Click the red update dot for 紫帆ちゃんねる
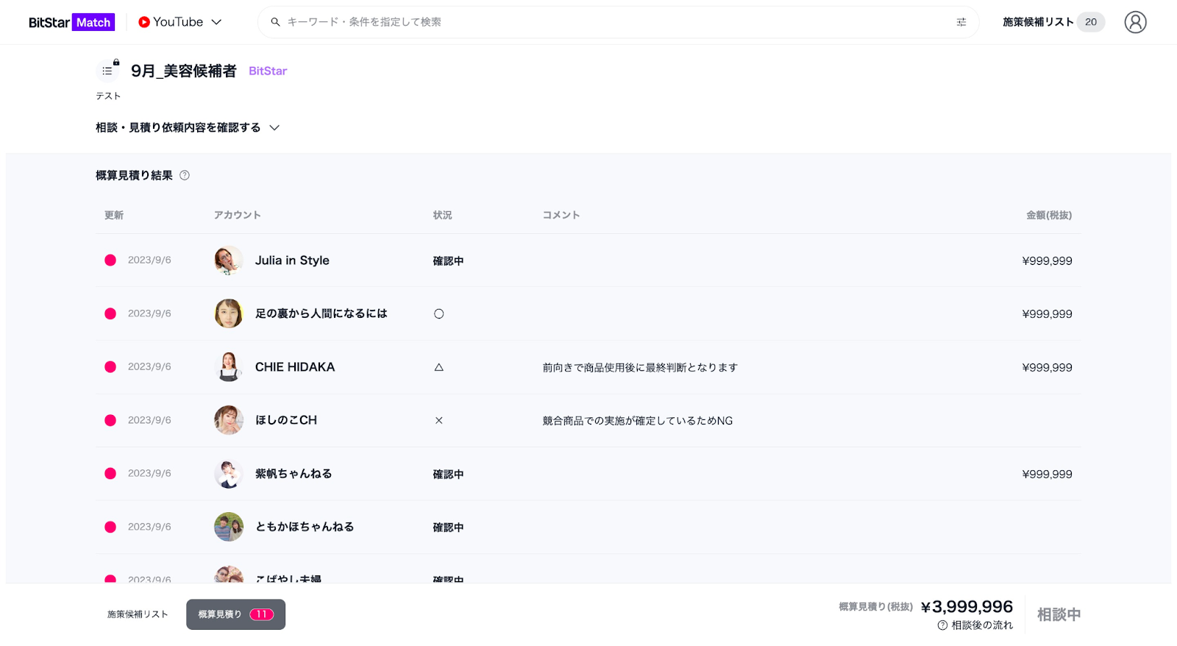 pos(110,474)
